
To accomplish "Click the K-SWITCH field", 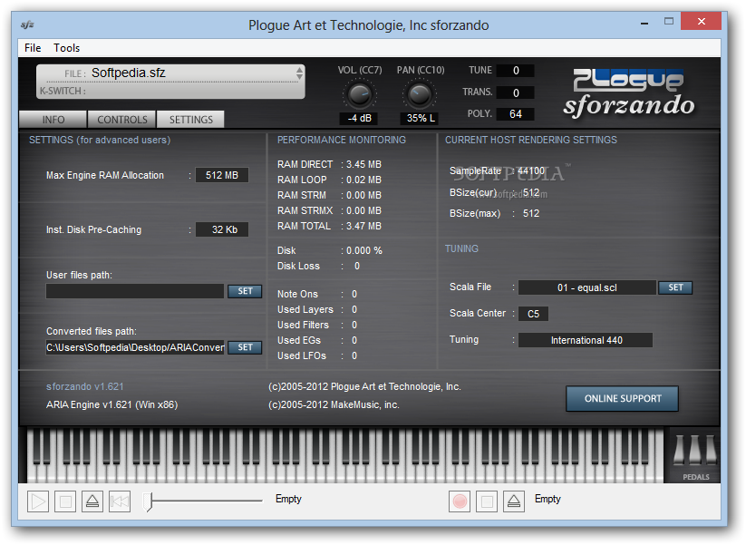I will coord(170,91).
